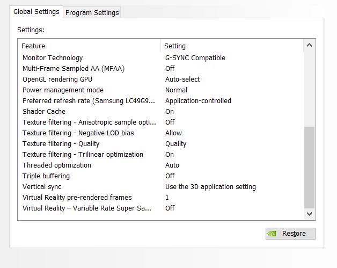The height and width of the screenshot is (268, 337).
Task: Click the NVIDIA logo icon on Restore
Action: (x=272, y=234)
